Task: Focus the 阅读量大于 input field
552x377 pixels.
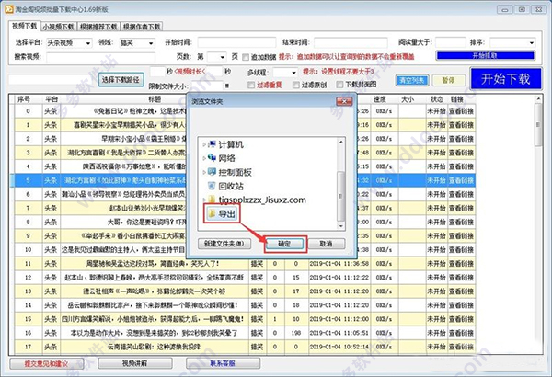Action: point(450,42)
